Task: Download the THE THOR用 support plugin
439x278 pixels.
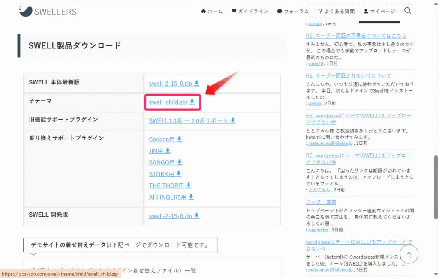Action: tap(170, 186)
